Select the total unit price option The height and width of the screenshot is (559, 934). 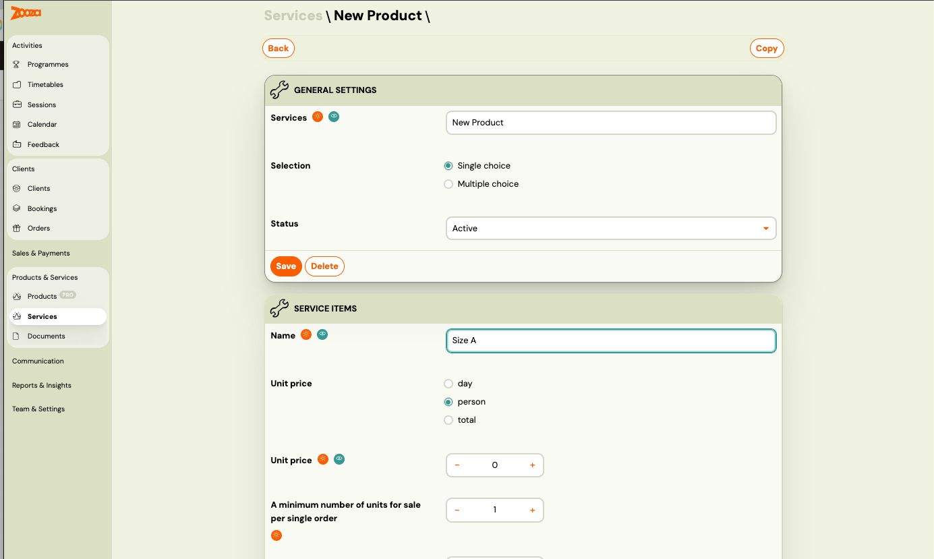click(x=448, y=419)
